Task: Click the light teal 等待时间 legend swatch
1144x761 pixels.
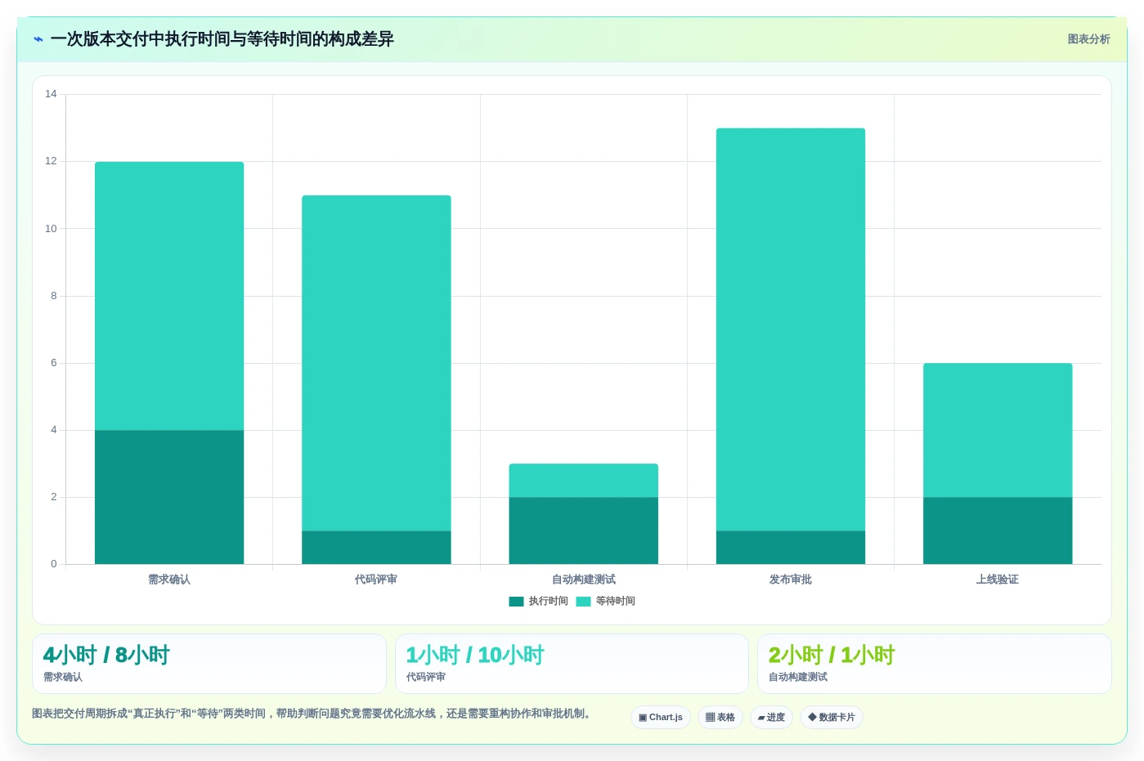Action: (x=583, y=602)
